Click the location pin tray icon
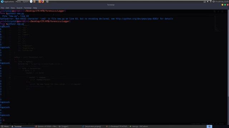 211,1
